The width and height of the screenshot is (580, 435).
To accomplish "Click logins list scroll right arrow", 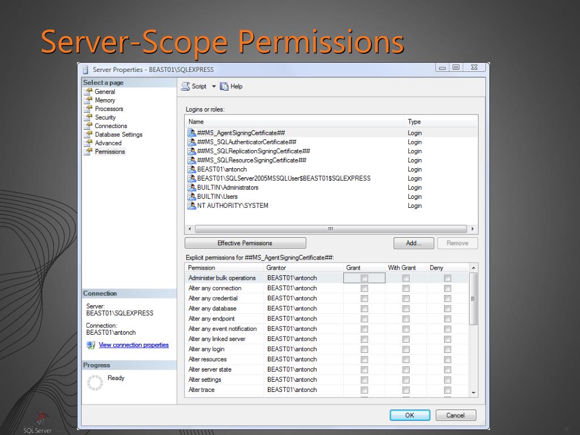I will (473, 229).
